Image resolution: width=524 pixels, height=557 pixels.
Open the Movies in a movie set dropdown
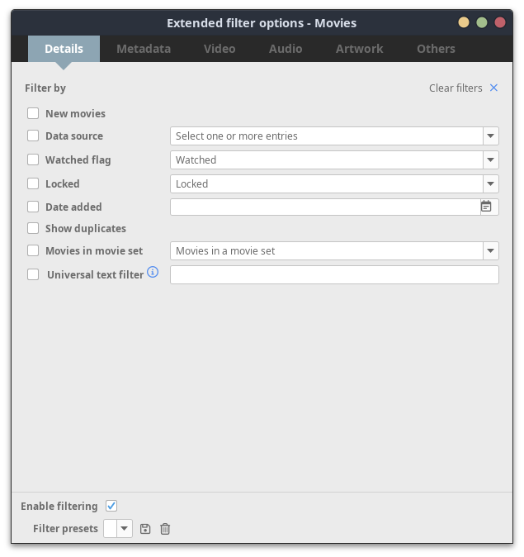coord(490,251)
